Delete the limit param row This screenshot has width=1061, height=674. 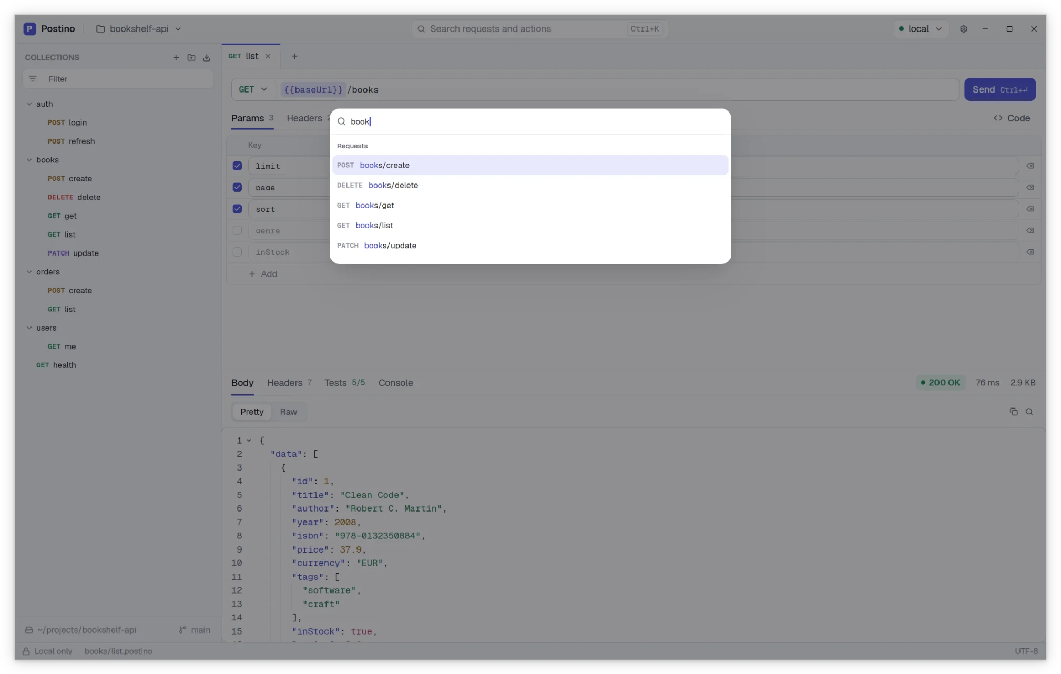tap(1030, 166)
